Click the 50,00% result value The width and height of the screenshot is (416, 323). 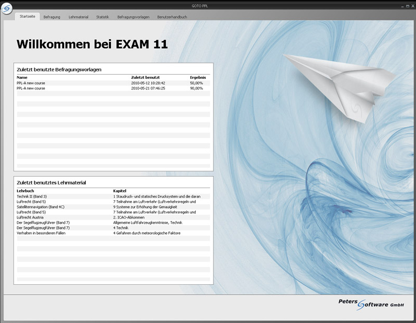pyautogui.click(x=196, y=83)
